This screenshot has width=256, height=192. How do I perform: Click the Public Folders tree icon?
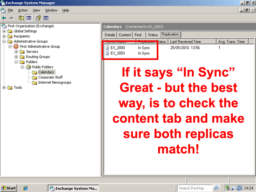[28, 67]
